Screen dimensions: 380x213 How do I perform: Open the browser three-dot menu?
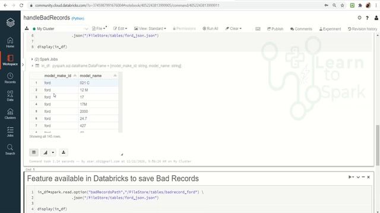376,5
